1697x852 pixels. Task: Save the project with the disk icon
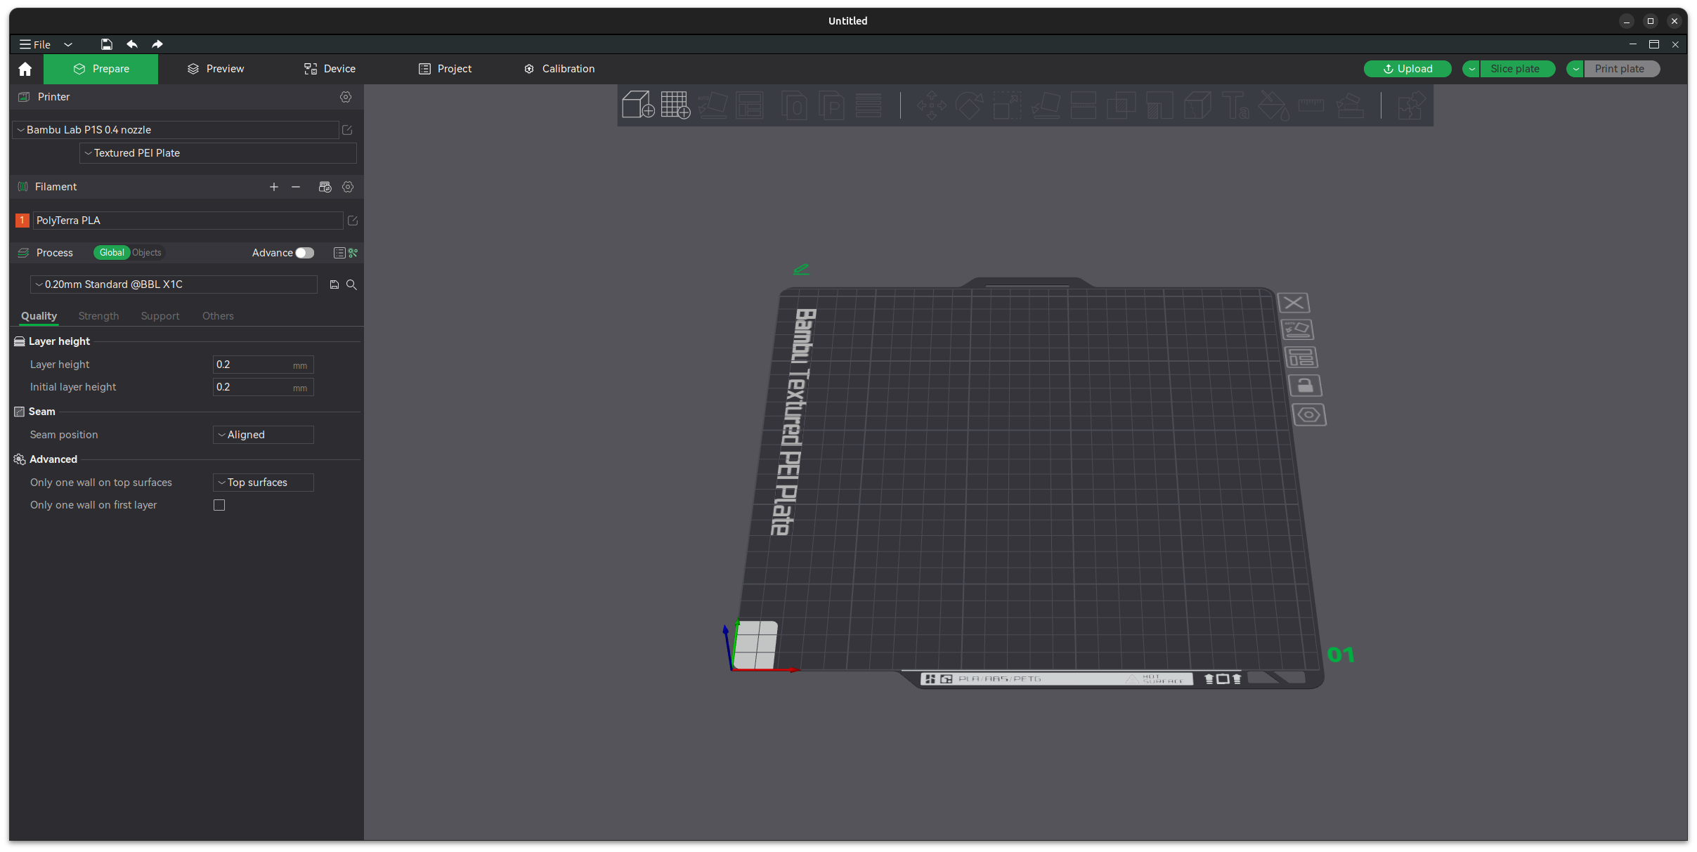point(106,44)
